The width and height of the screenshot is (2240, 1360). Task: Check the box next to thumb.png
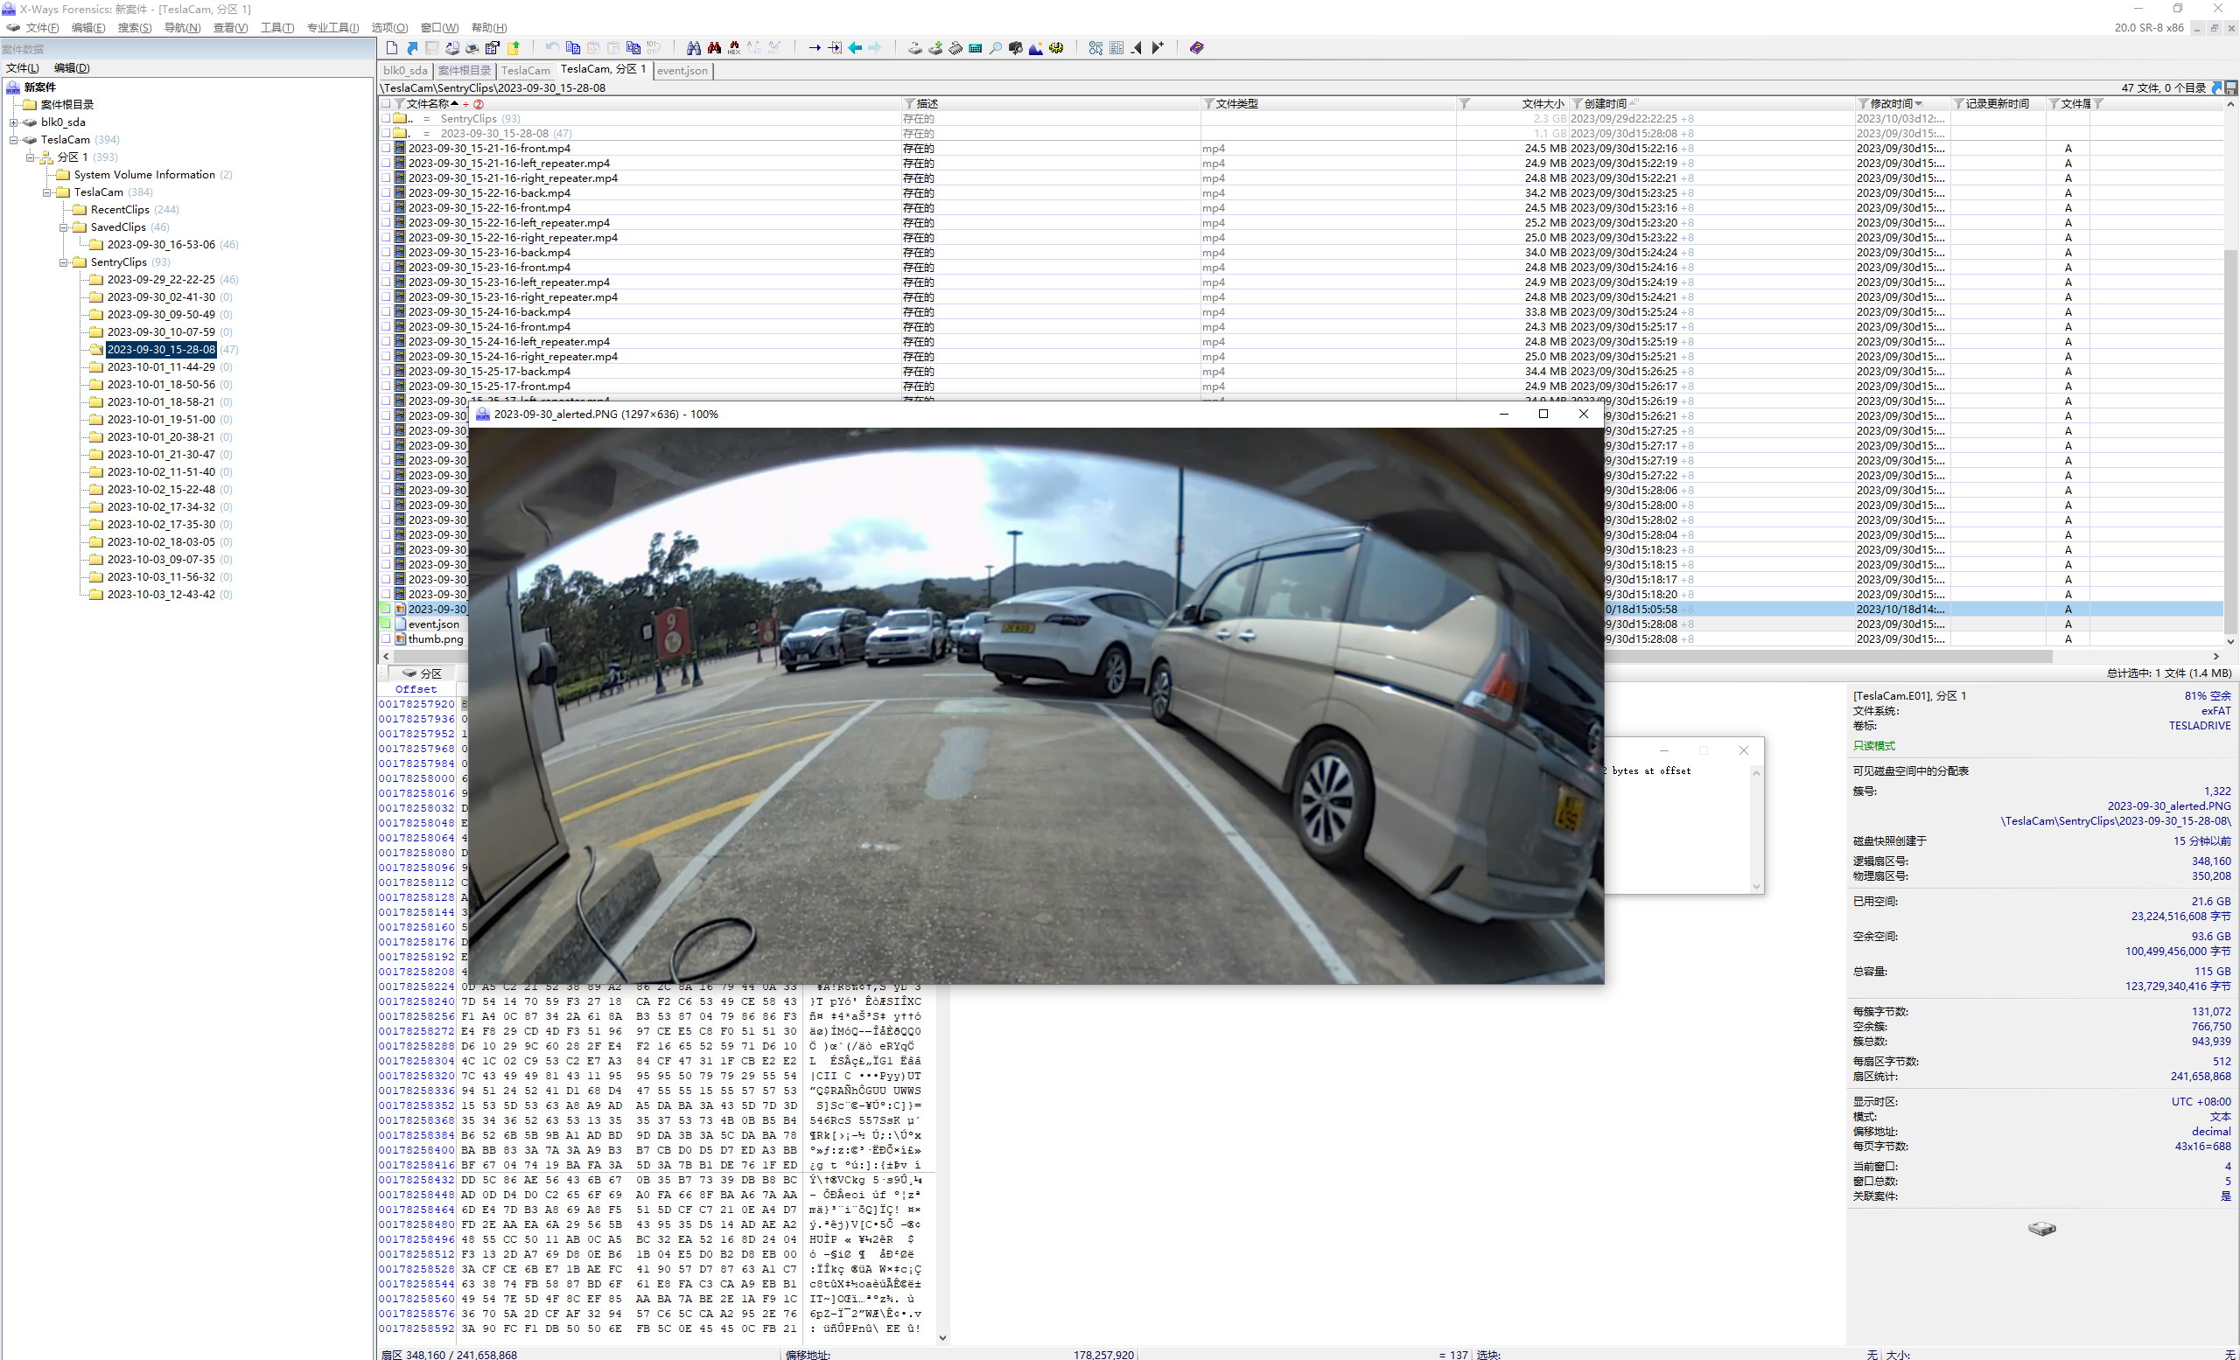coord(387,638)
